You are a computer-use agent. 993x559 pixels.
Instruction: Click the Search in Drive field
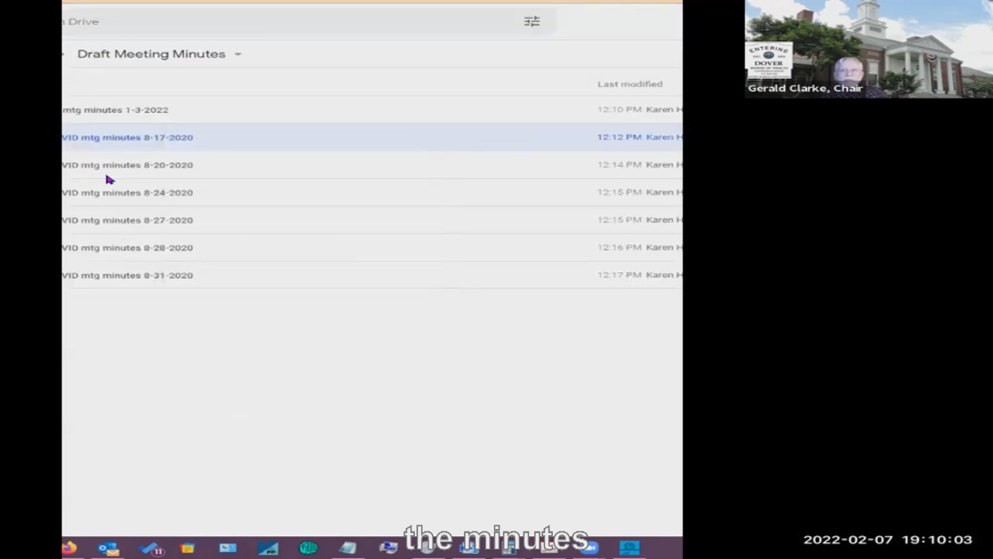click(279, 22)
